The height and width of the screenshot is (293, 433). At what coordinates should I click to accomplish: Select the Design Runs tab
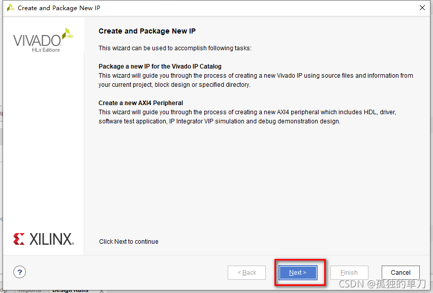[x=70, y=290]
